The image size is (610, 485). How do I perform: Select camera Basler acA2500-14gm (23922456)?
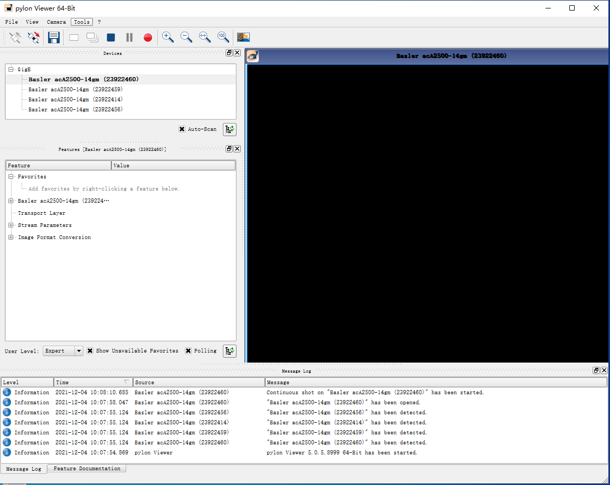[76, 110]
